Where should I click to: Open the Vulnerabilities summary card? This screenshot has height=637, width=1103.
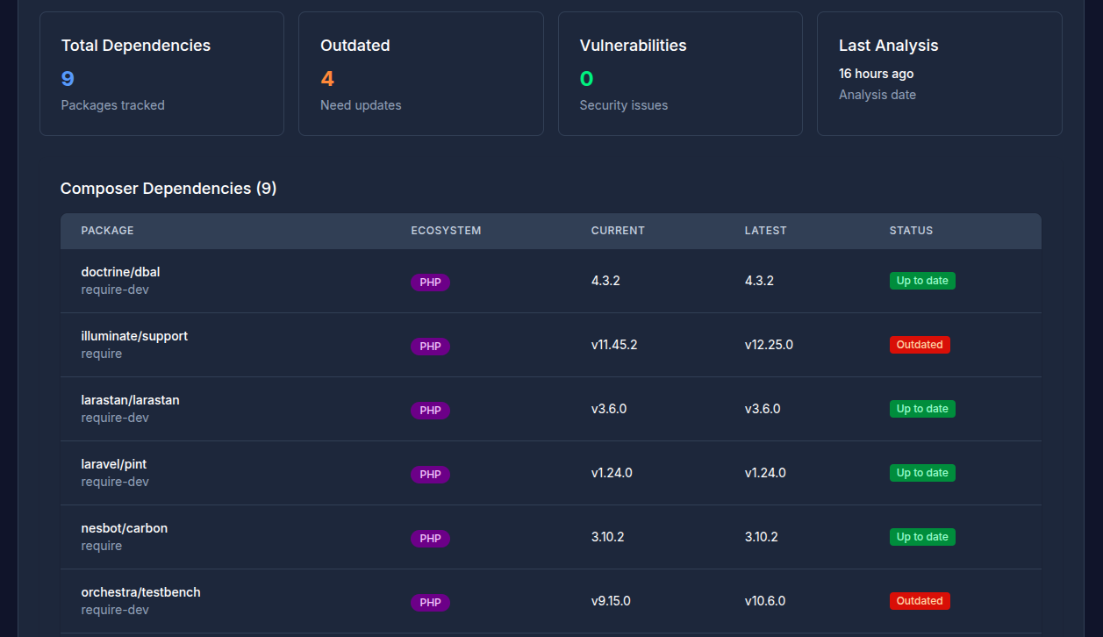pos(680,74)
